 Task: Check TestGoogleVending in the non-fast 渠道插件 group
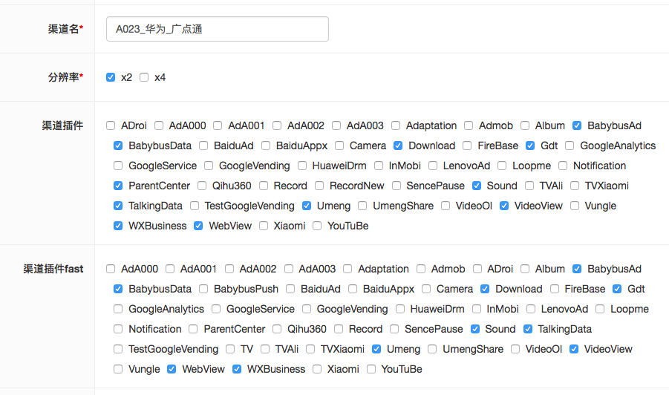tap(195, 206)
